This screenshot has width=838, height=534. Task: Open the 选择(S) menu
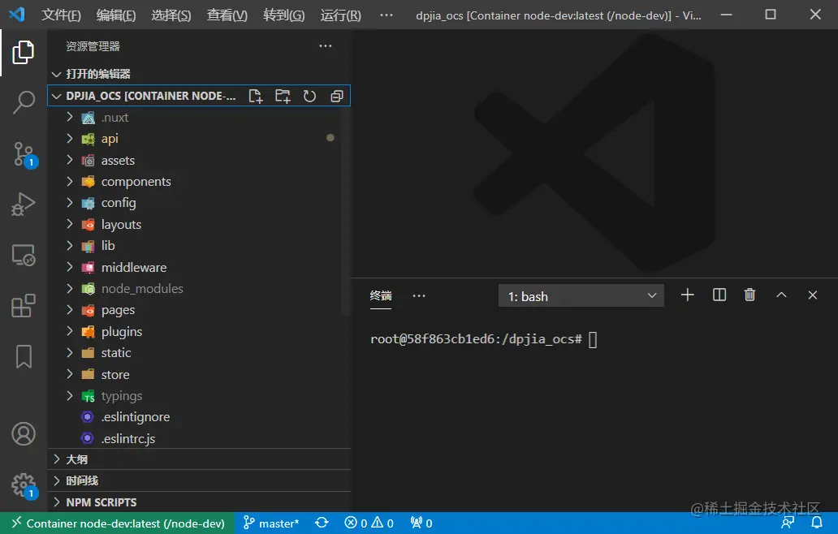point(171,15)
